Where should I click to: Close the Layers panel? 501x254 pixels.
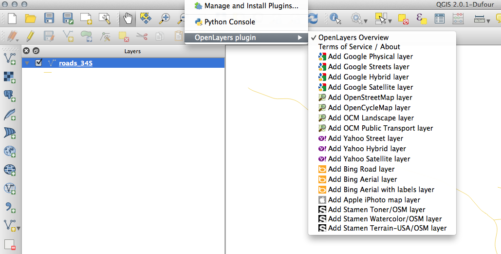tap(26, 51)
